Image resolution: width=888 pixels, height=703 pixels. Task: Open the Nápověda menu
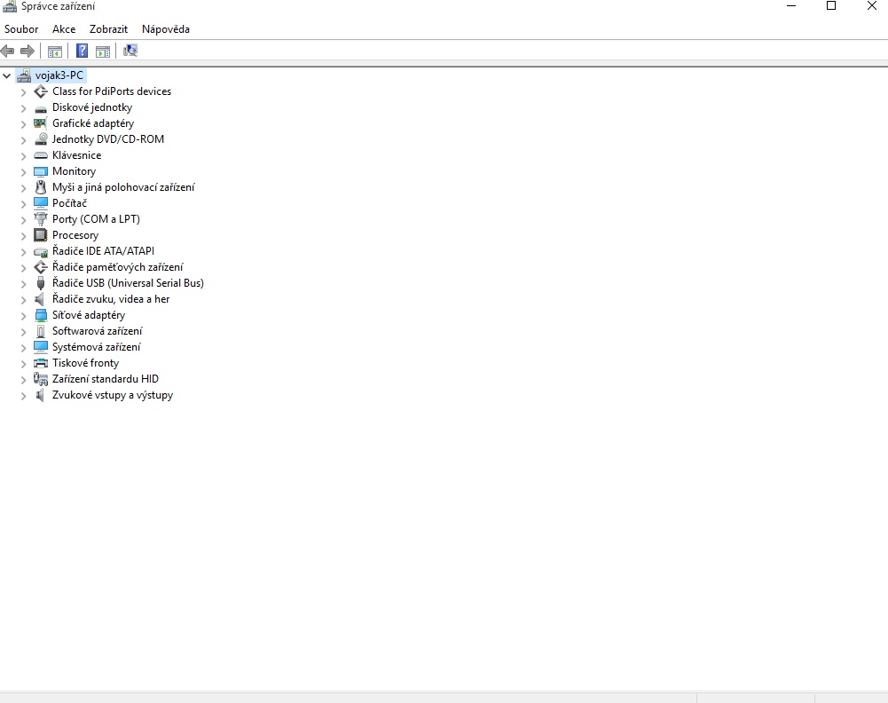166,29
